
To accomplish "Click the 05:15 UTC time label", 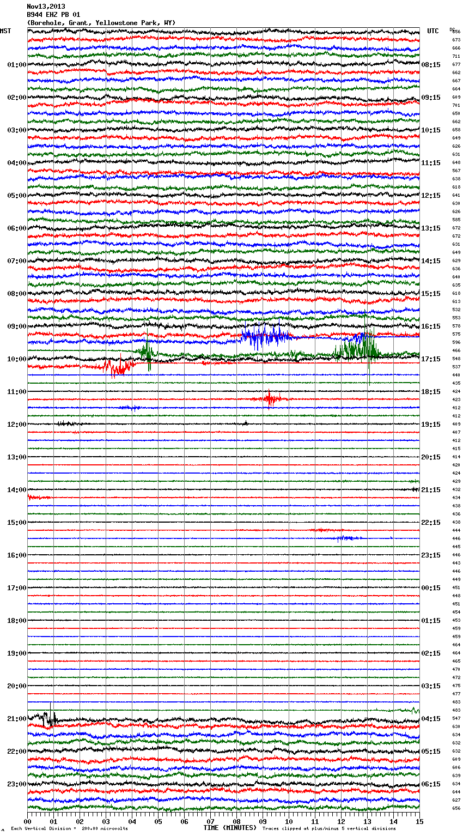I will point(431,752).
